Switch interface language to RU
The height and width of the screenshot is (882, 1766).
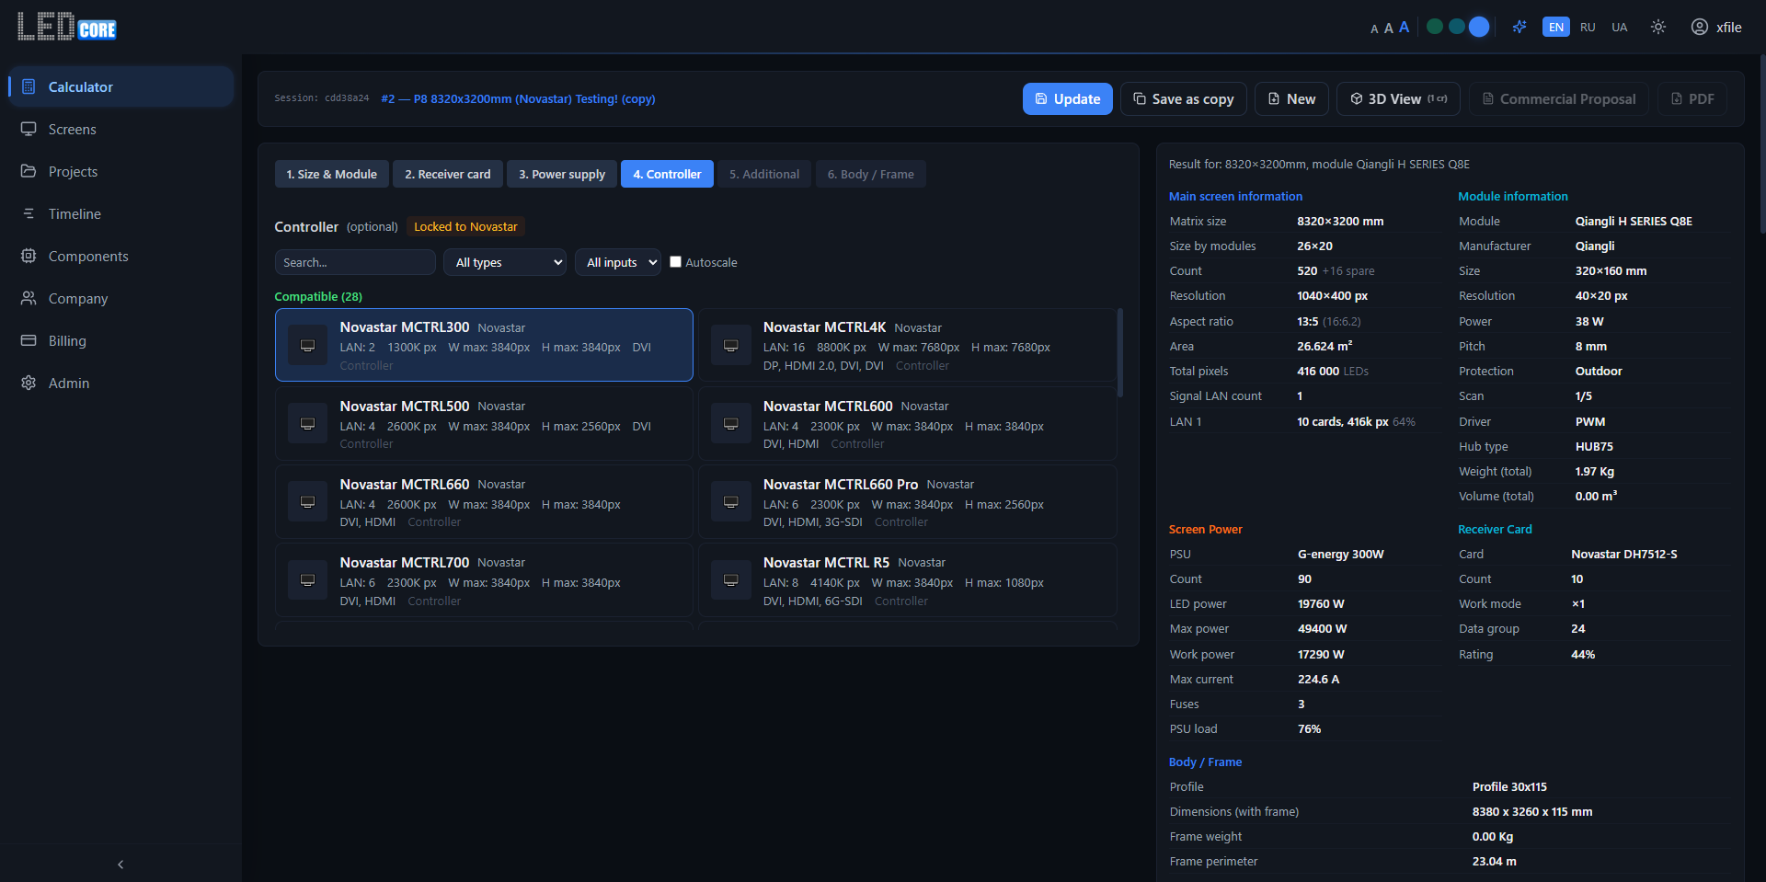coord(1588,27)
